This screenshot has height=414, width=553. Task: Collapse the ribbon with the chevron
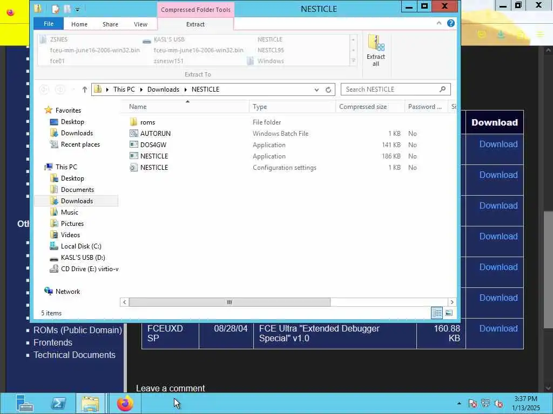point(439,23)
